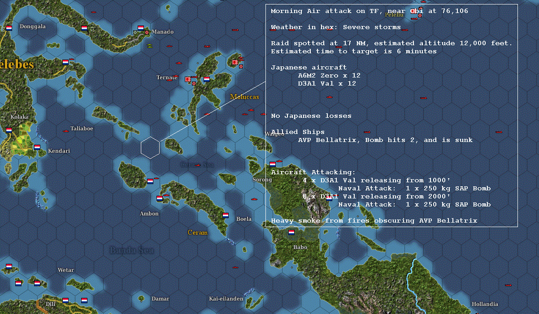The image size is (539, 314).
Task: Select the Manado city label
Action: click(162, 32)
